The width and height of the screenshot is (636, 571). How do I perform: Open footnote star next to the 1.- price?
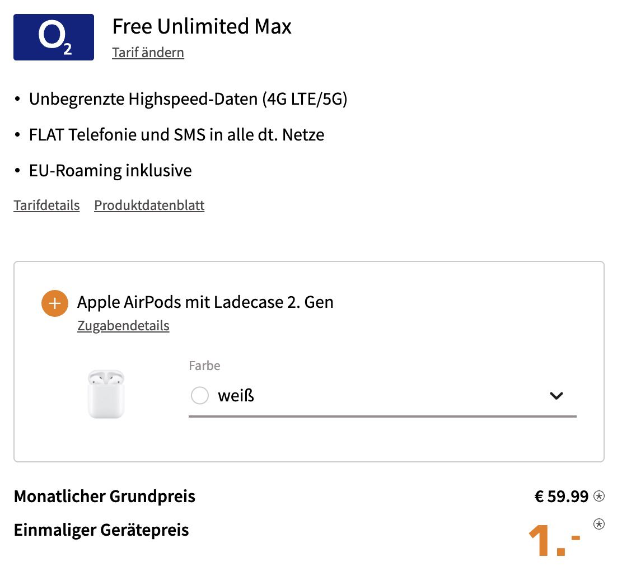tap(599, 525)
